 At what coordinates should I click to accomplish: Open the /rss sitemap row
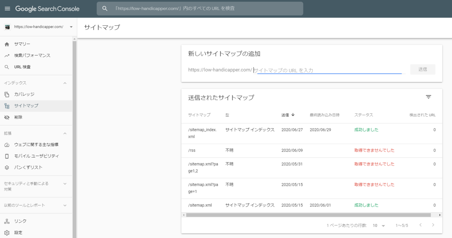click(312, 150)
